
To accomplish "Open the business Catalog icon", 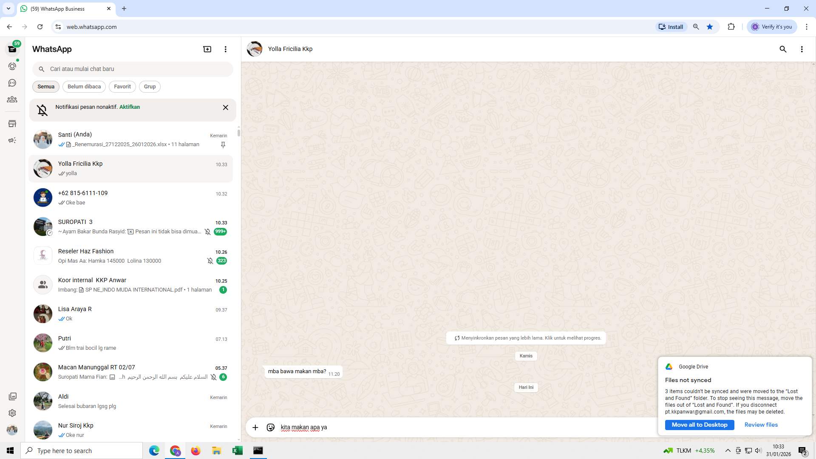I will click(x=12, y=123).
